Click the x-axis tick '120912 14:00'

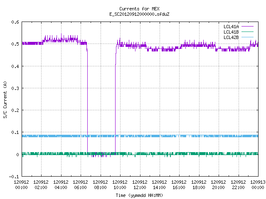coord(159,185)
